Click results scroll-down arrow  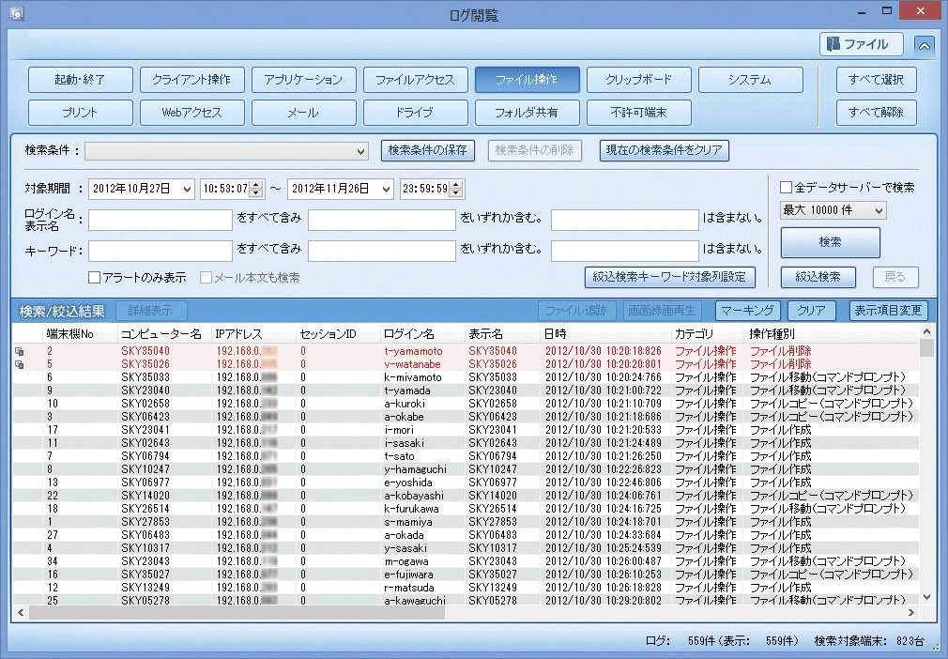pos(926,597)
